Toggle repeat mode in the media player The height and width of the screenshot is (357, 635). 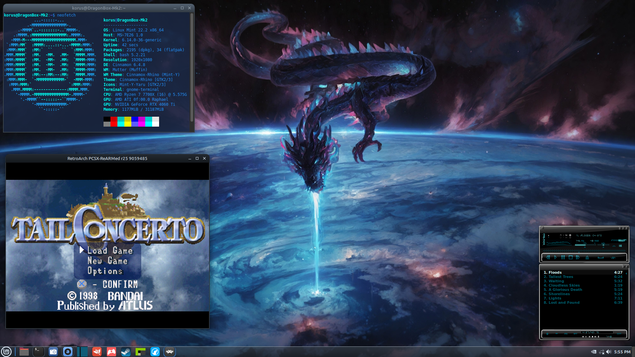pyautogui.click(x=613, y=258)
